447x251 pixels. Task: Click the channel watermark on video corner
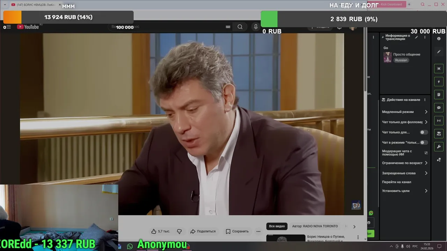click(356, 205)
